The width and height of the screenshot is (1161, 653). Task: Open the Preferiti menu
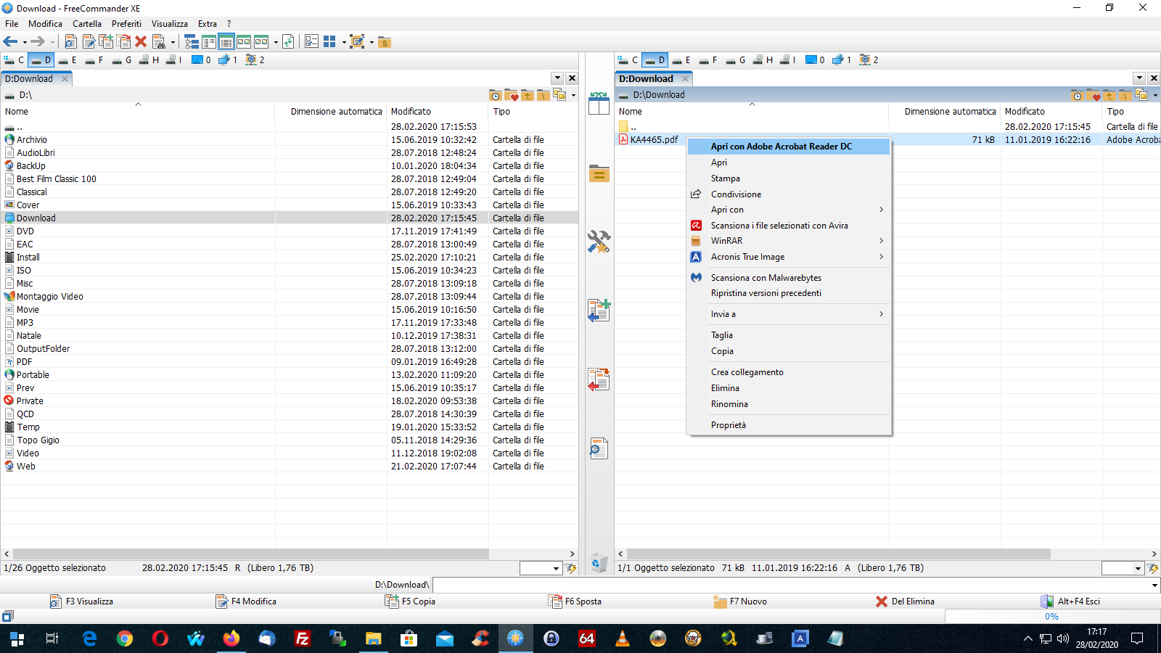[126, 24]
